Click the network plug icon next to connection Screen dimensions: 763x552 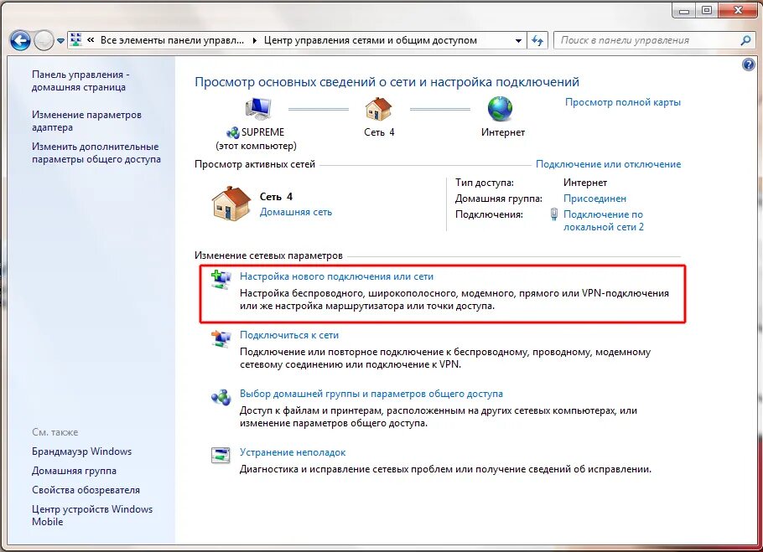click(553, 214)
